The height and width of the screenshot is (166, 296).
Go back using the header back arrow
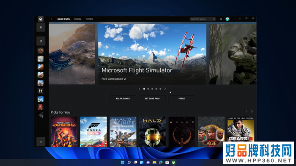tap(52, 19)
